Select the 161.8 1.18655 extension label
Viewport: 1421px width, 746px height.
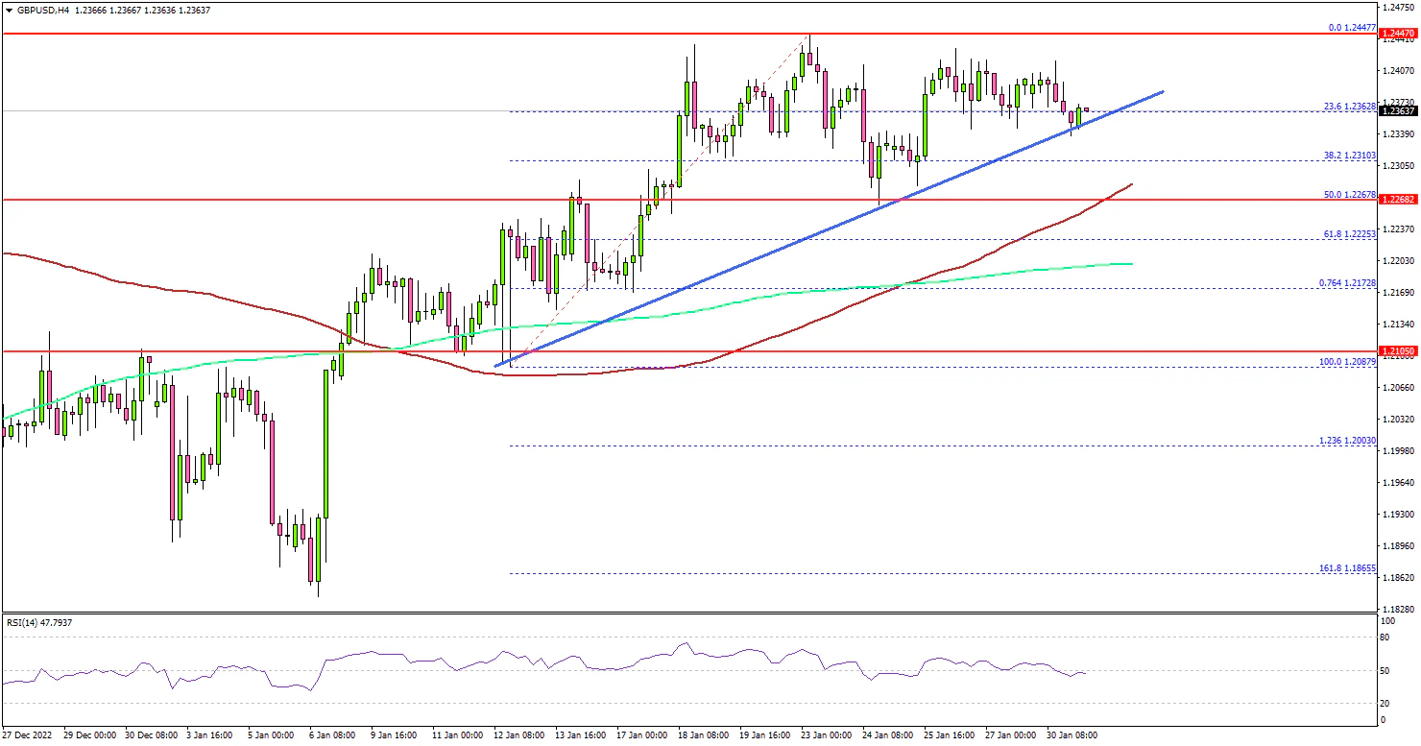[1348, 568]
